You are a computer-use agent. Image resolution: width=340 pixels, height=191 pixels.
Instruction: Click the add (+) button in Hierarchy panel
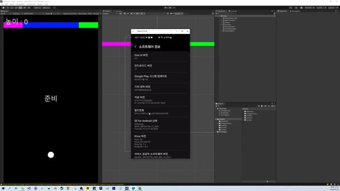coord(216,13)
